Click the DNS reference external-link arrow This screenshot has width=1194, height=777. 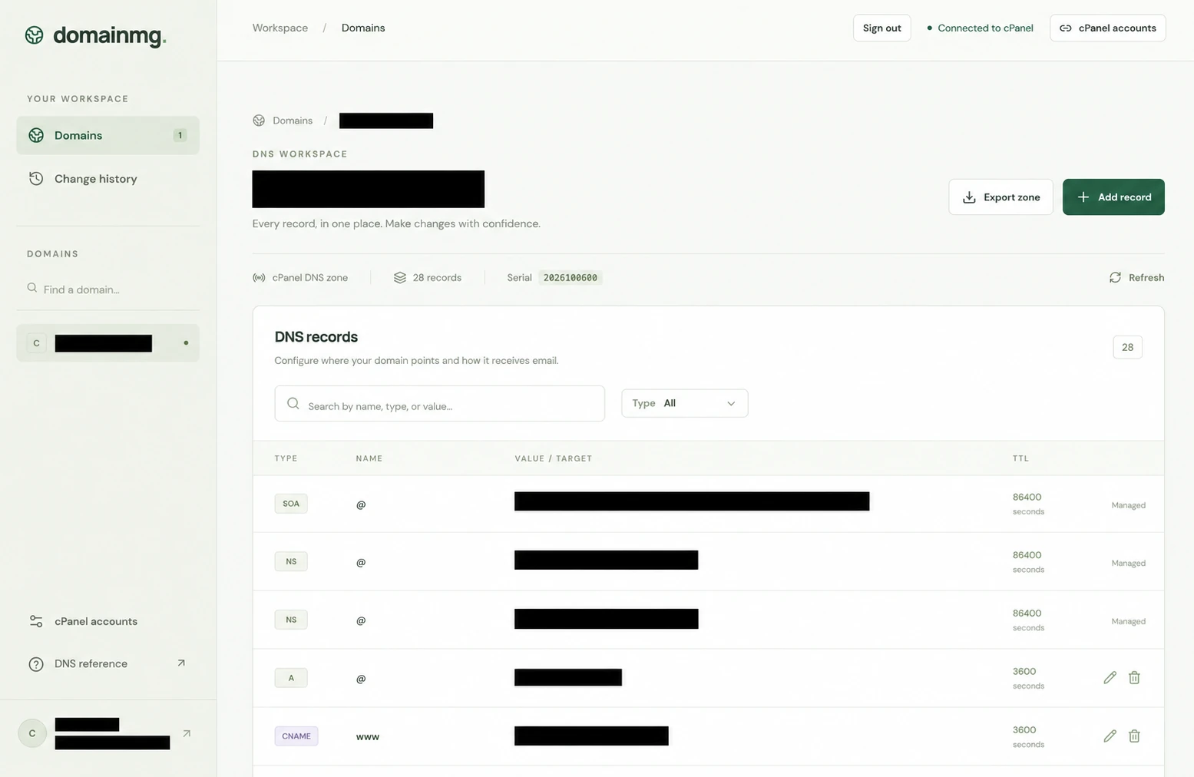181,663
